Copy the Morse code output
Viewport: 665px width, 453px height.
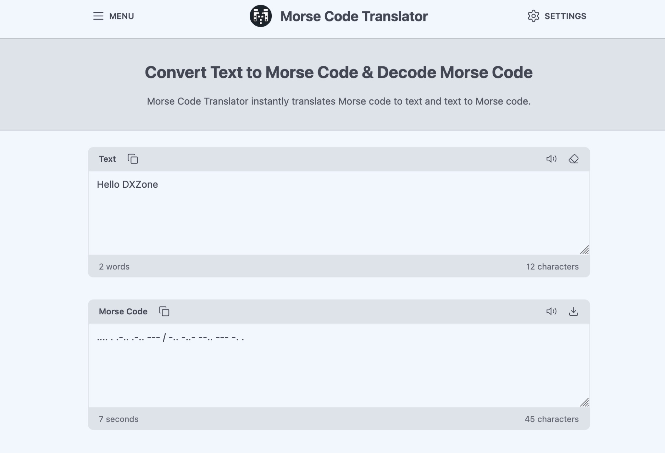click(164, 311)
